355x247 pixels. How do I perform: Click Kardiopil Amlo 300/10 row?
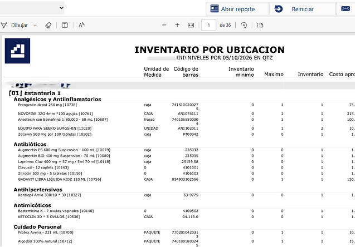pos(50,195)
